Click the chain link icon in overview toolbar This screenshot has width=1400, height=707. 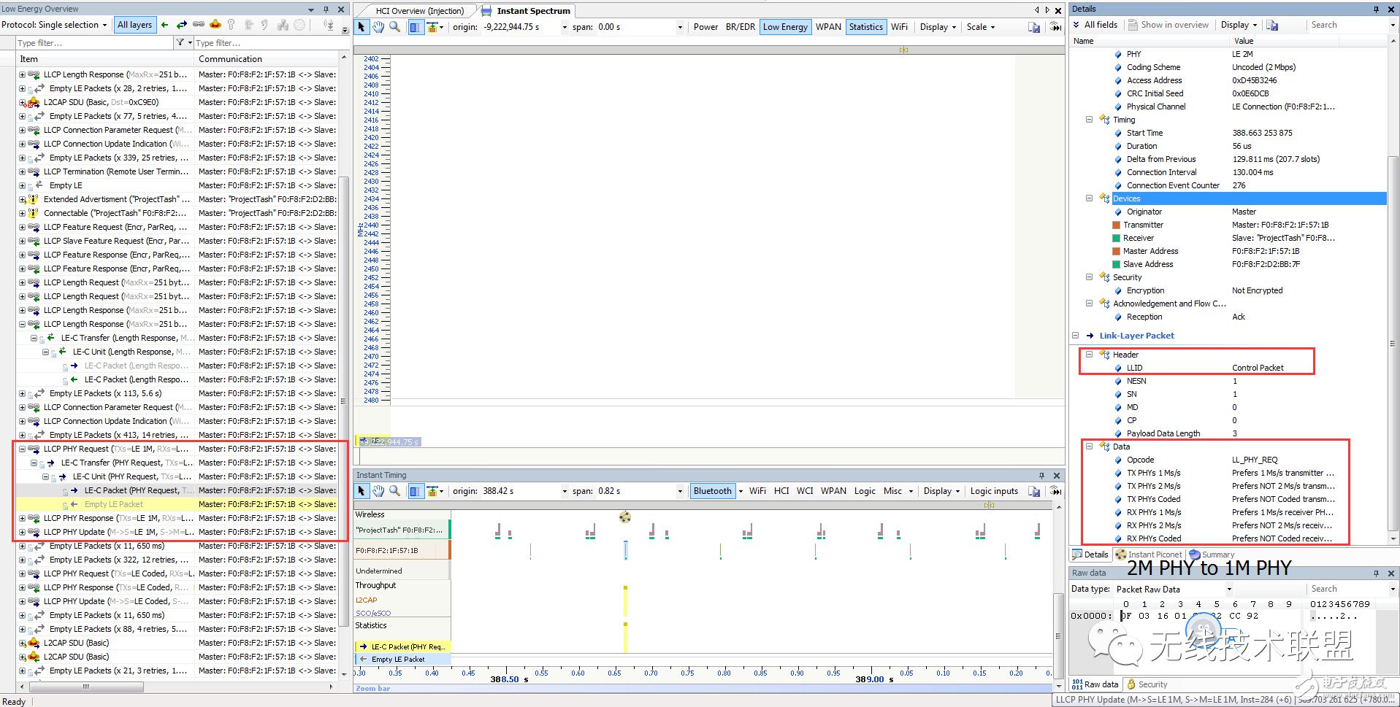pyautogui.click(x=199, y=25)
